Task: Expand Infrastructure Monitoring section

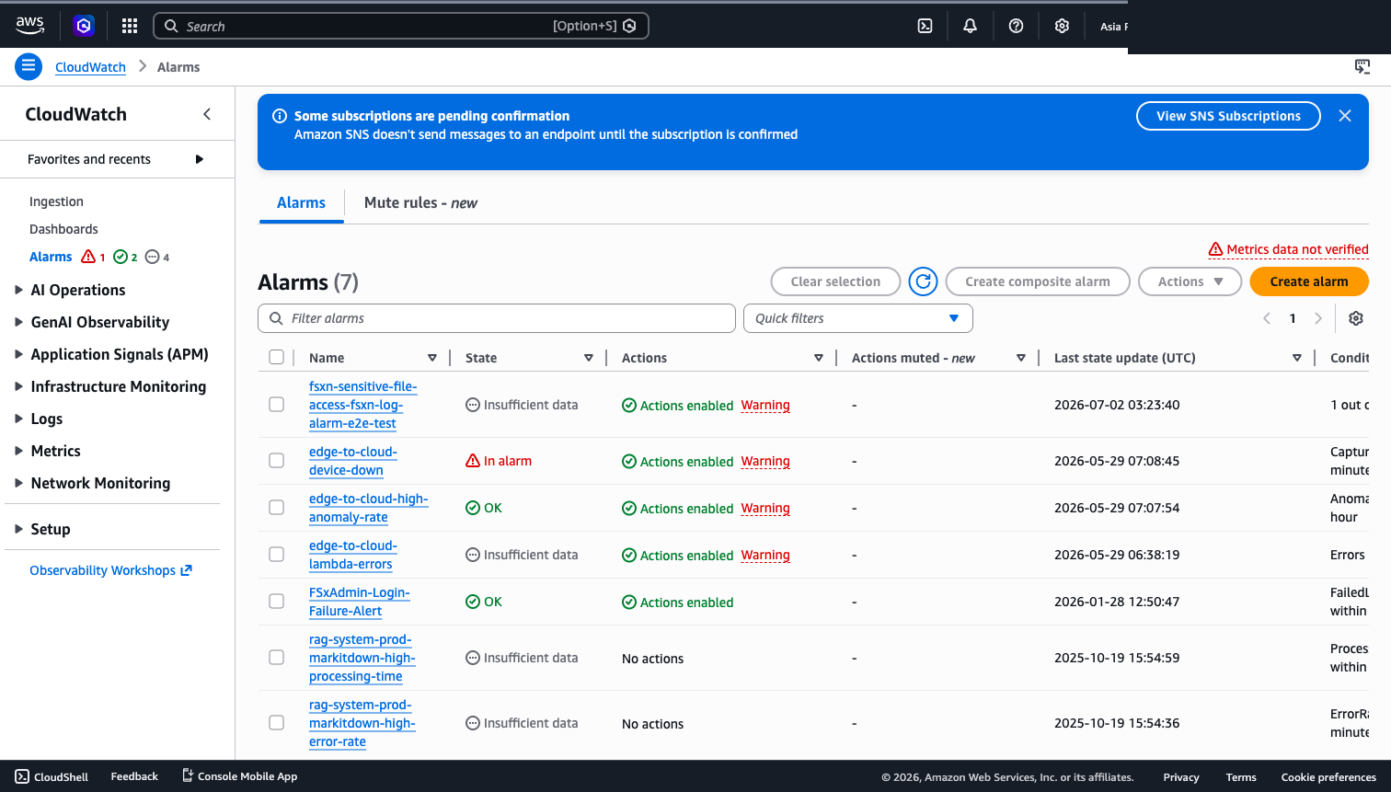Action: 18,386
